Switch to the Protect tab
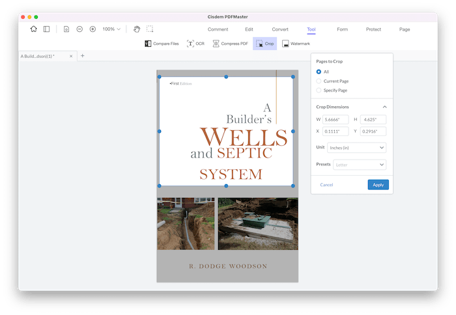456x315 pixels. point(373,29)
